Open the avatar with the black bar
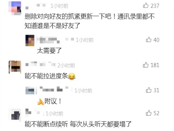Screen dimensions: 174x131 pos(15,67)
